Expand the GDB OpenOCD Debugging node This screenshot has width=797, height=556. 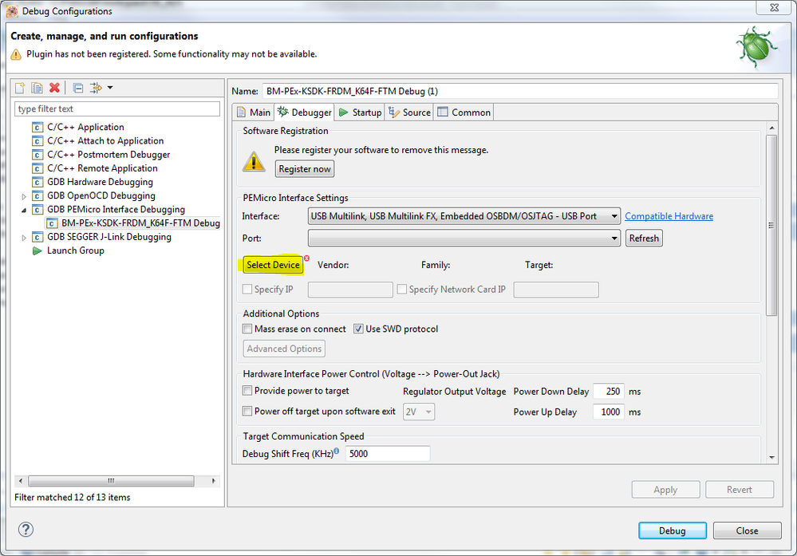[x=24, y=196]
